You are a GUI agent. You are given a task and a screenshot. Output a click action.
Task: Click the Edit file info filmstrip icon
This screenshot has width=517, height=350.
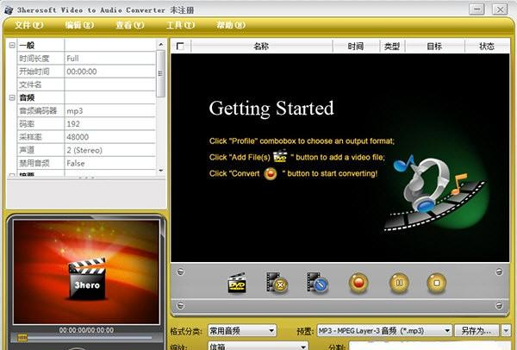(x=317, y=283)
